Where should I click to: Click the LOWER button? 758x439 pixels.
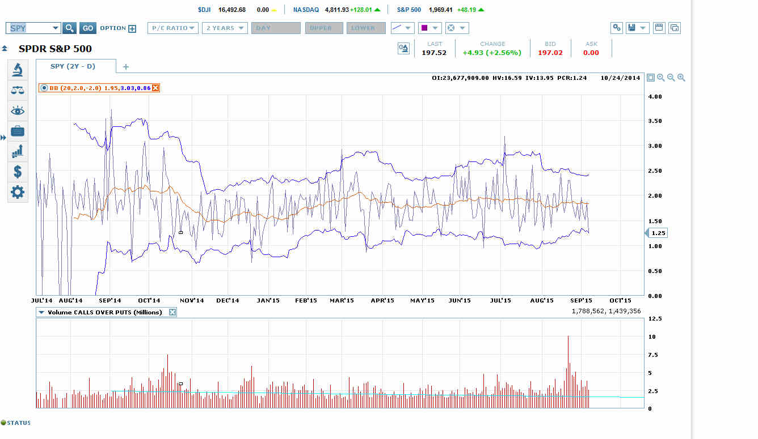367,28
